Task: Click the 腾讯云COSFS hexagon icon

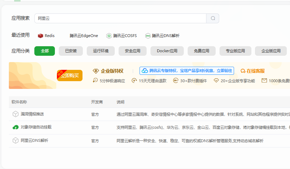Action: click(109, 36)
